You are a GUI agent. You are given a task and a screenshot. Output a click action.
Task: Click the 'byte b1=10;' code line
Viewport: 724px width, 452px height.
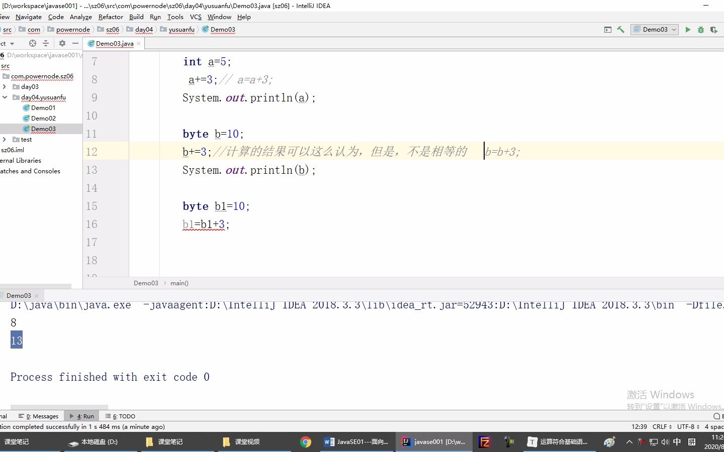tap(216, 206)
